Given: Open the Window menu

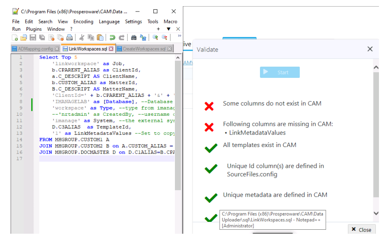Looking at the screenshot, I should coord(56,29).
